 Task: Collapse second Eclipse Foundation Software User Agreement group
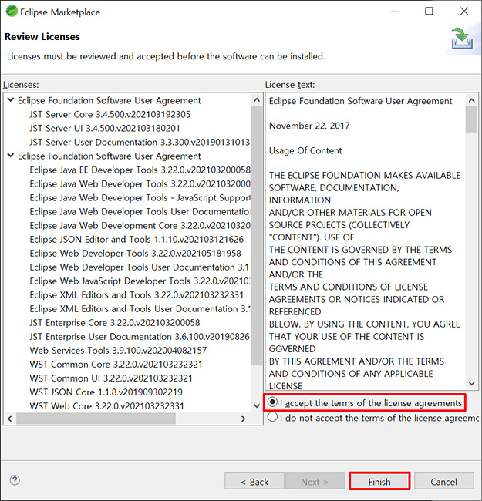pos(11,156)
